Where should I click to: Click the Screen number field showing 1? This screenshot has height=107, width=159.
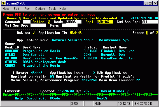pos(147,33)
